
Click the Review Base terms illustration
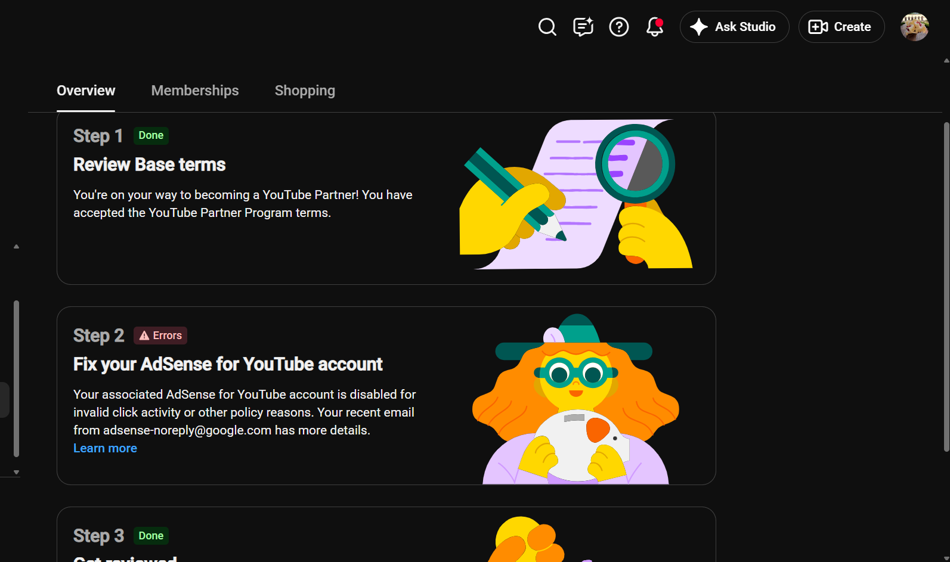point(575,194)
